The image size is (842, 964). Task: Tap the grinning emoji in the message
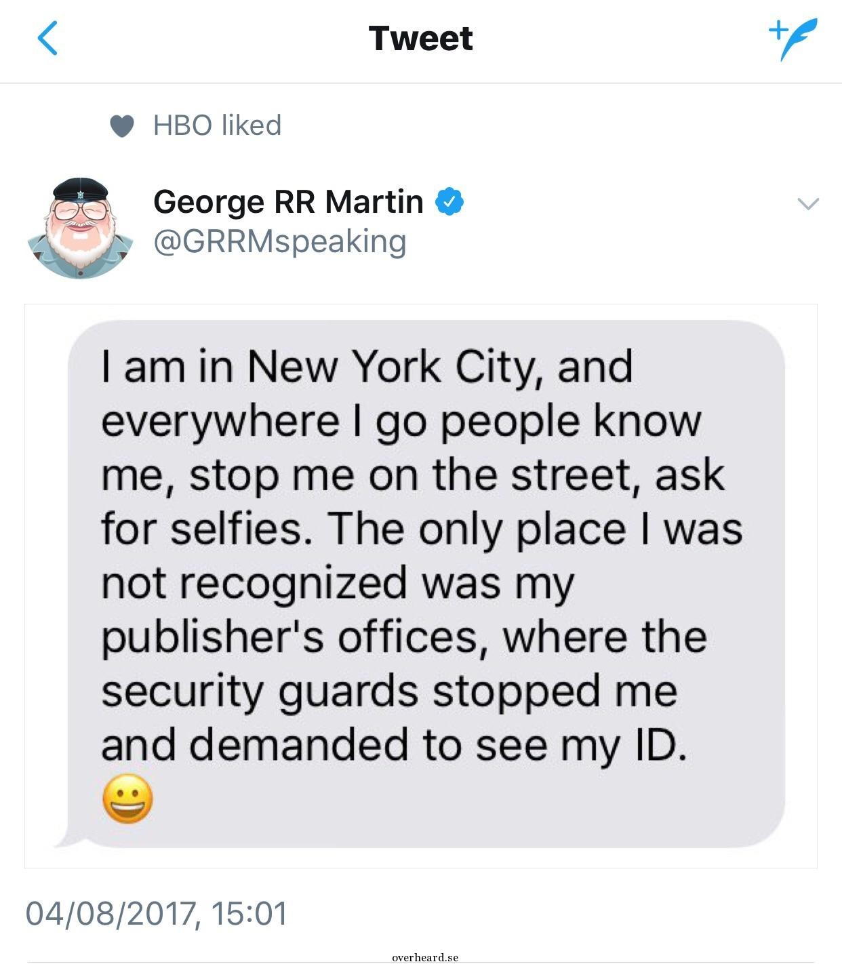[127, 799]
